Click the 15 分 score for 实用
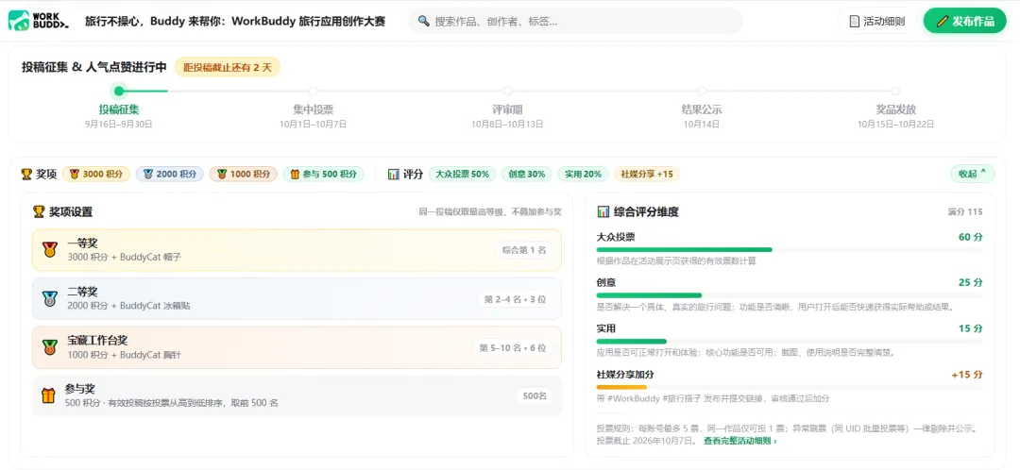The height and width of the screenshot is (470, 1020). (971, 328)
